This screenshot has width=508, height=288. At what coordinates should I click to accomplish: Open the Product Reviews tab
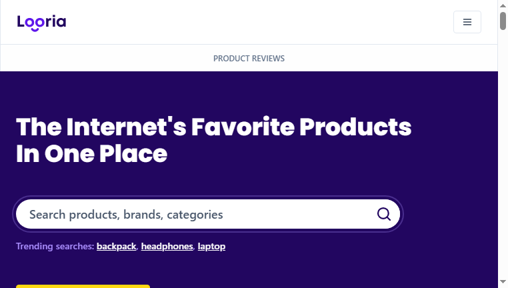coord(249,58)
